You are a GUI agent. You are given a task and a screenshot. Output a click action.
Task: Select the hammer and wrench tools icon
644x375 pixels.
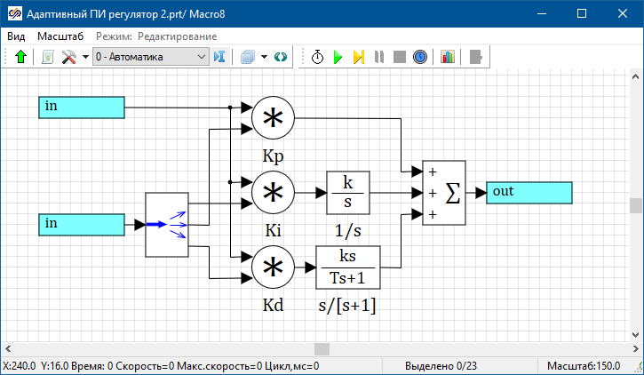[x=69, y=57]
